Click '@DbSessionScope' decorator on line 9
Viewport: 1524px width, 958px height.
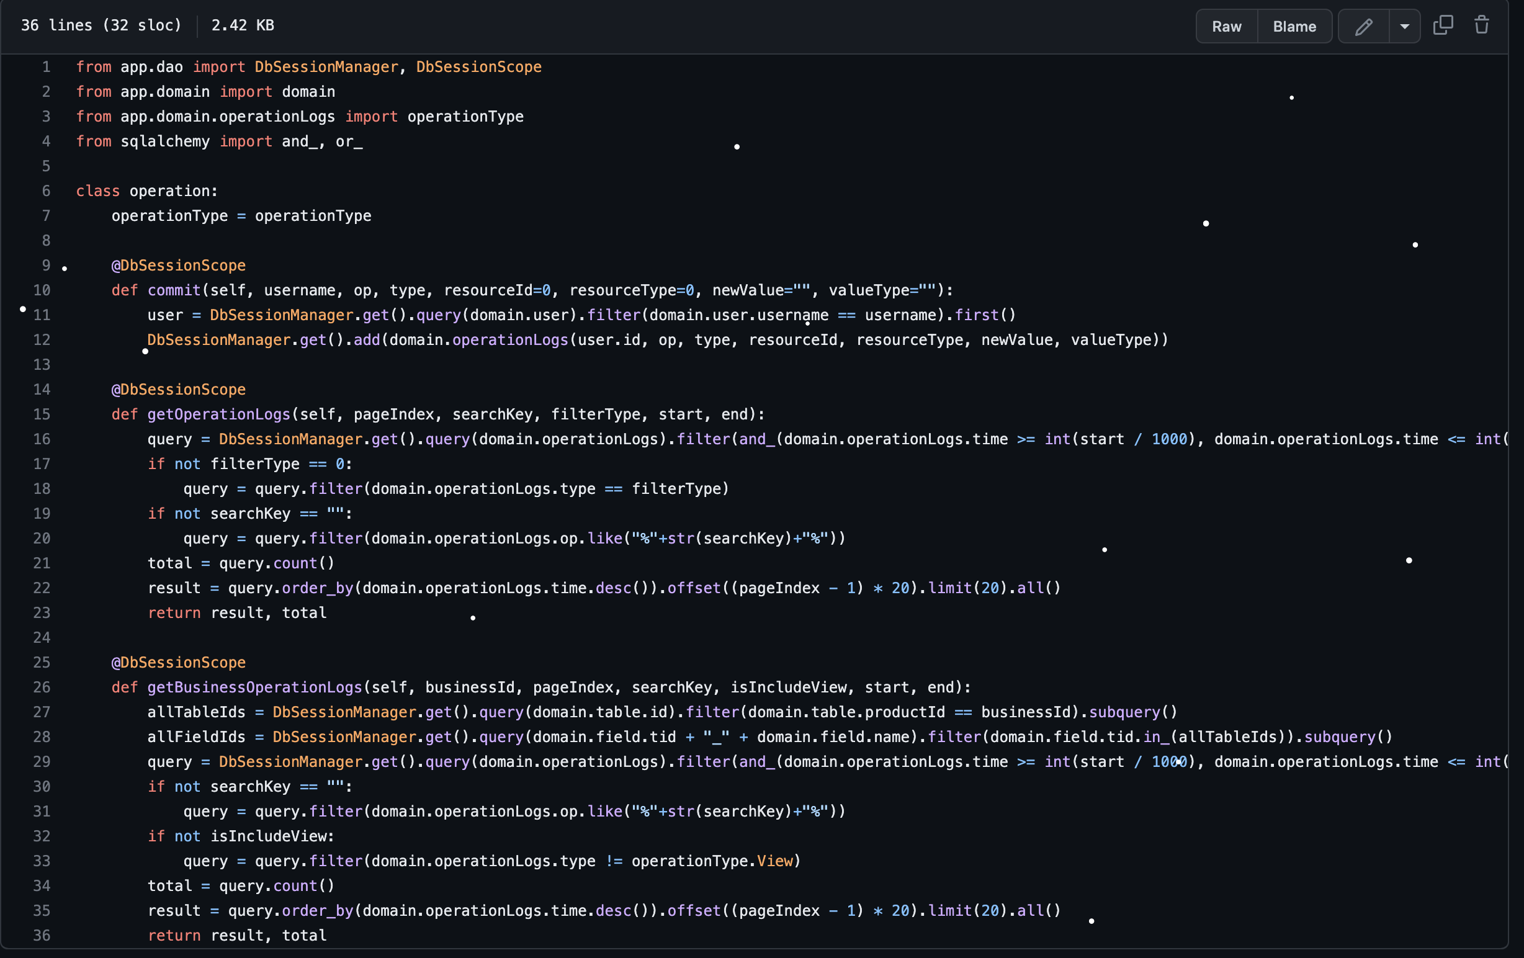179,266
